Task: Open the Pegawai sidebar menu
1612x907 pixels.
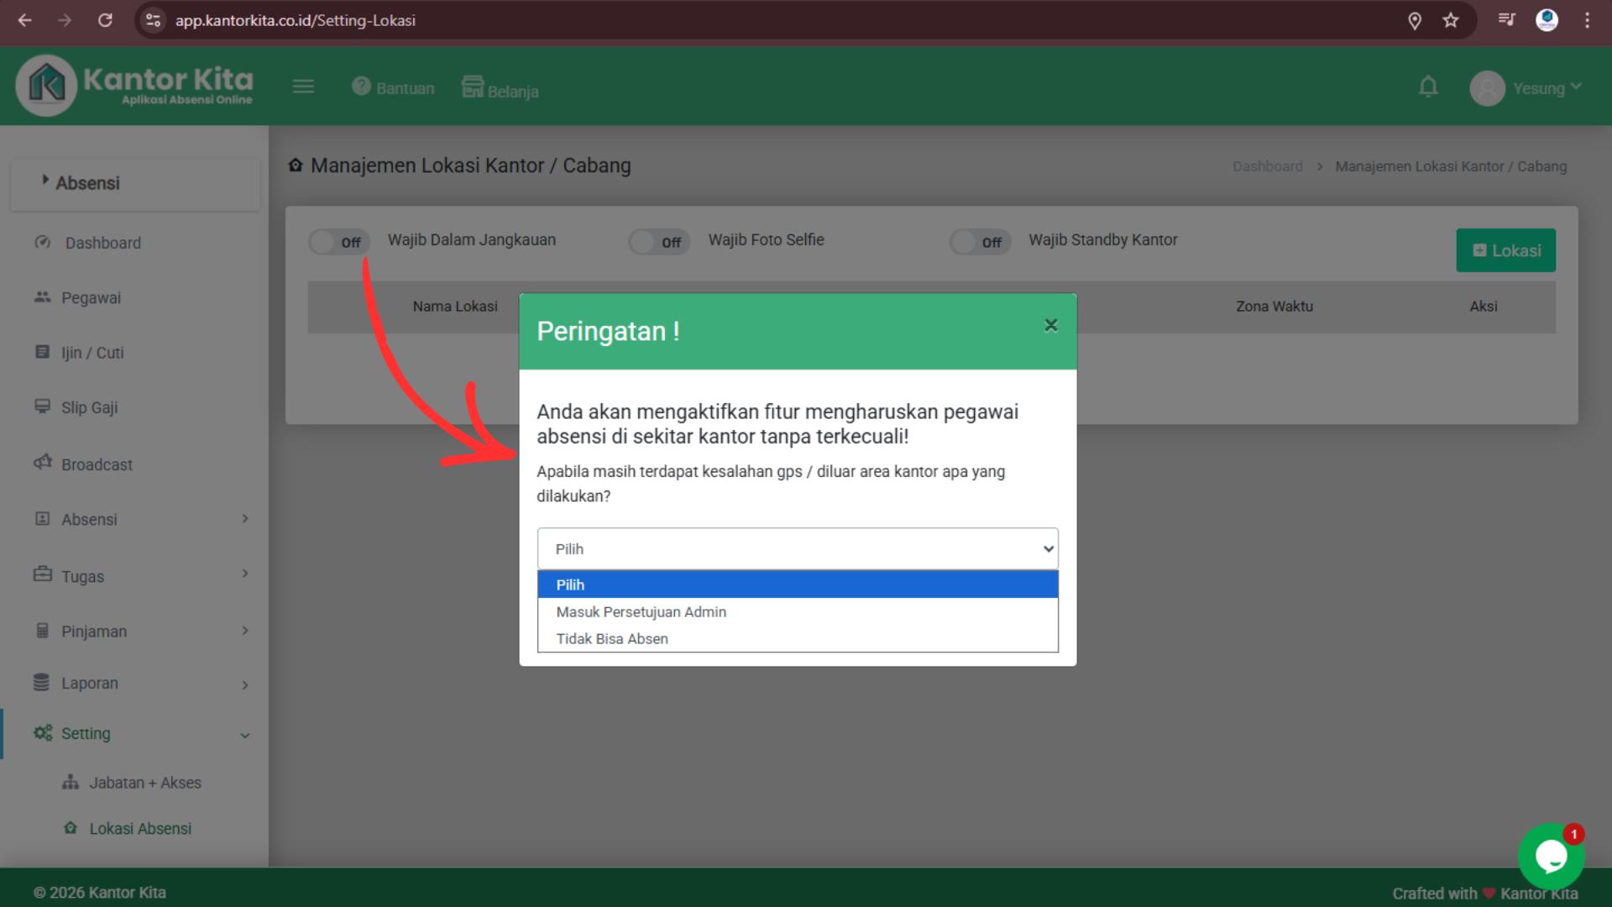Action: click(x=91, y=298)
